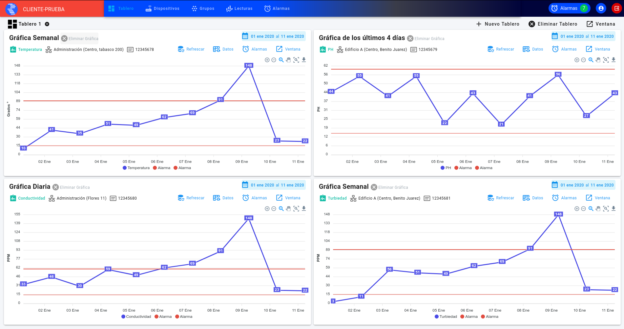Click download icon on PH chart toolbar

[614, 60]
